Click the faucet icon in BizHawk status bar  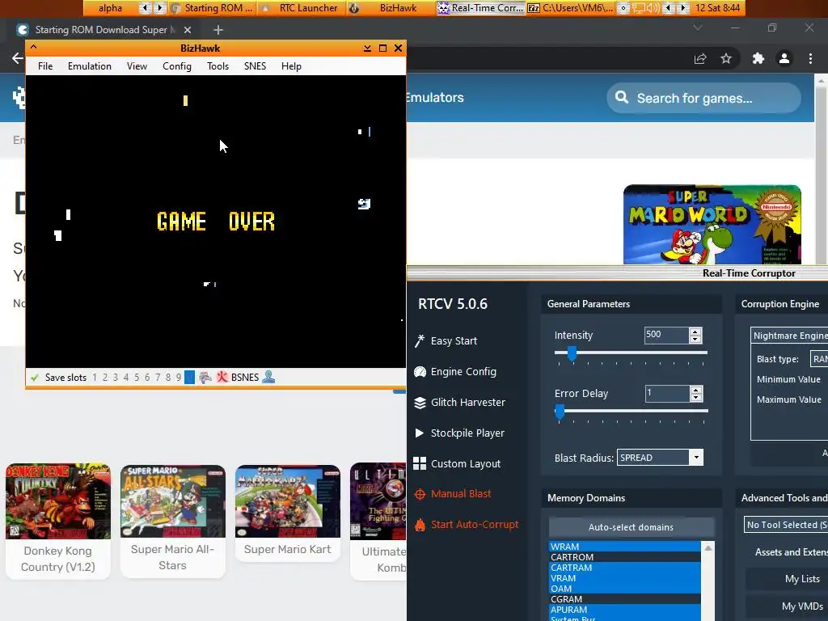pyautogui.click(x=205, y=377)
